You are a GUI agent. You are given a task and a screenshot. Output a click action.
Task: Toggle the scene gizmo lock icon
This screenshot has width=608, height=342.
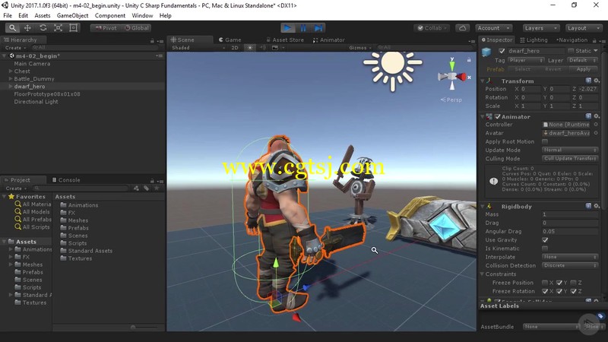[469, 60]
